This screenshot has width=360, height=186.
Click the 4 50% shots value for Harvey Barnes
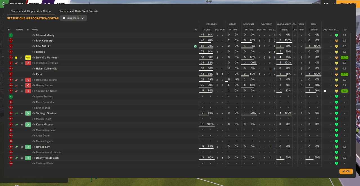click(313, 85)
